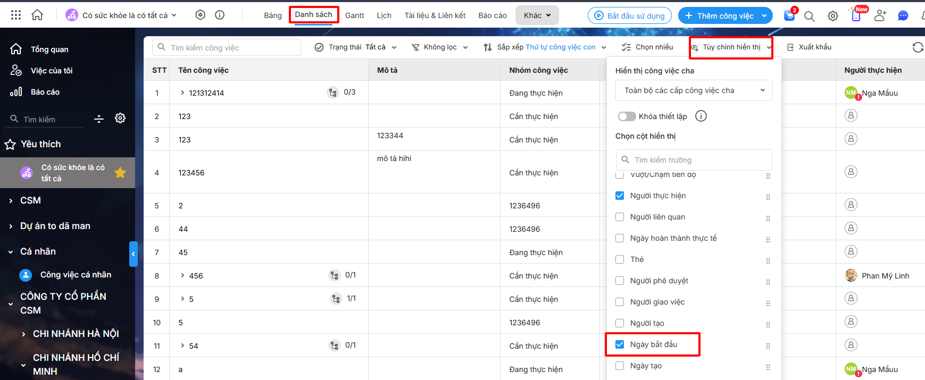This screenshot has height=380, width=925.
Task: Toggle the Khóa thiết lập switch
Action: click(627, 116)
